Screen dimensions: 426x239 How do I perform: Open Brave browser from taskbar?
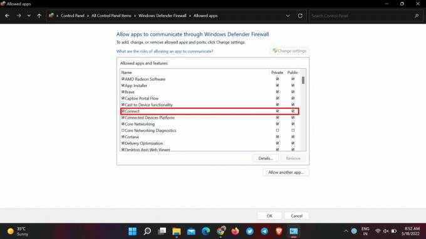click(279, 231)
